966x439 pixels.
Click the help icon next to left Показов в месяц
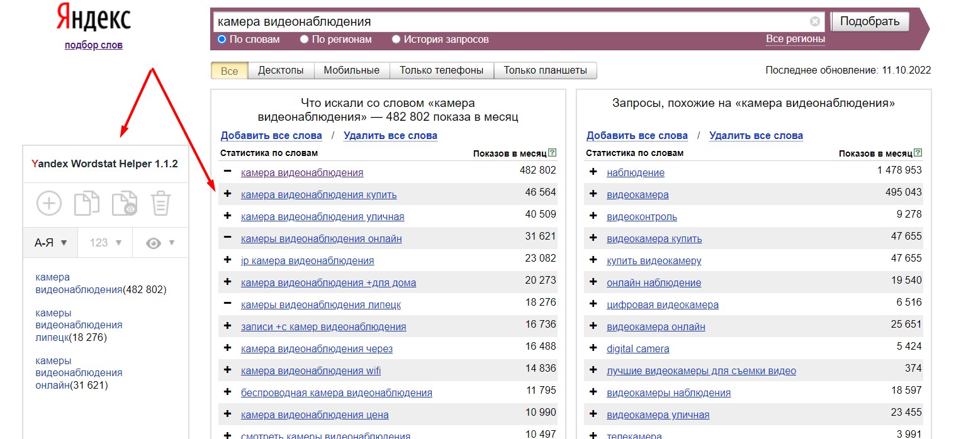[552, 153]
